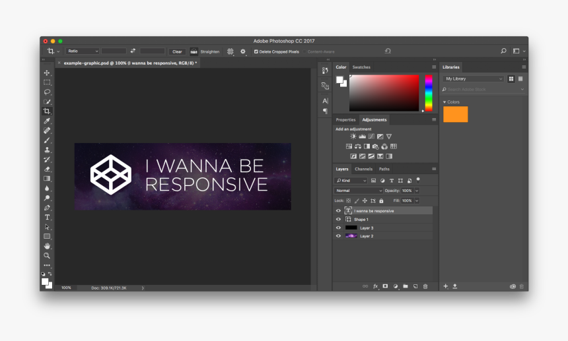Image resolution: width=568 pixels, height=341 pixels.
Task: Select the Move tool
Action: pyautogui.click(x=47, y=73)
